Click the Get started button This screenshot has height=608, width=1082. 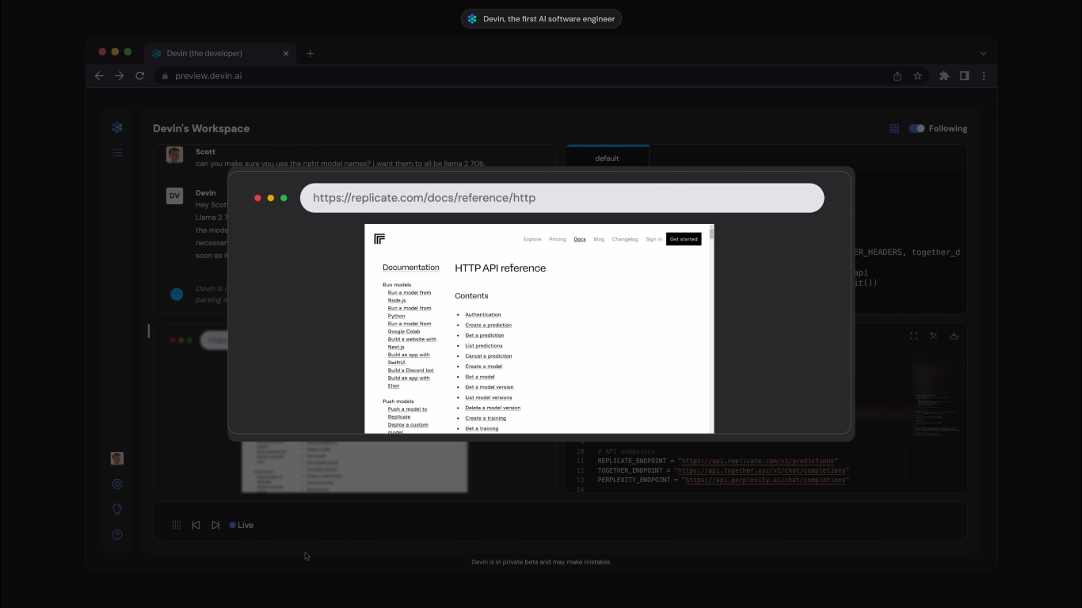tap(684, 239)
